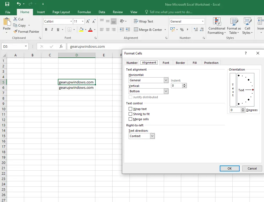Open the Number tab in Format Cells
This screenshot has width=264, height=202.
tap(132, 63)
